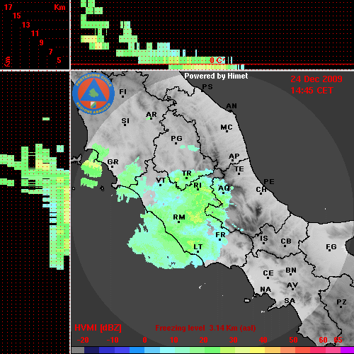
Task: Click the AN city label on the coast
Action: [x=232, y=106]
